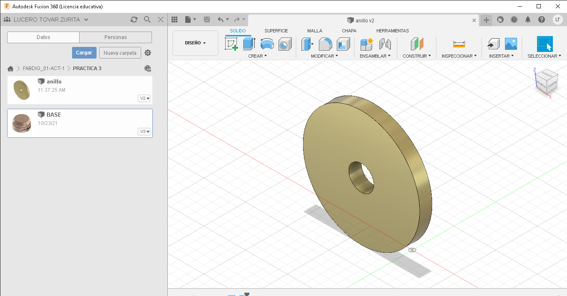Viewport: 567px width, 296px height.
Task: Select the Fillet tool
Action: point(325,44)
